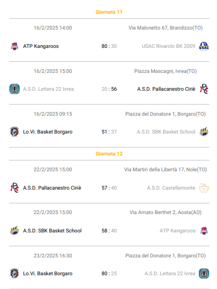The height and width of the screenshot is (289, 217).
Task: Open the ATP Kangaroos team name beside the 80 : 30 score
Action: click(41, 46)
